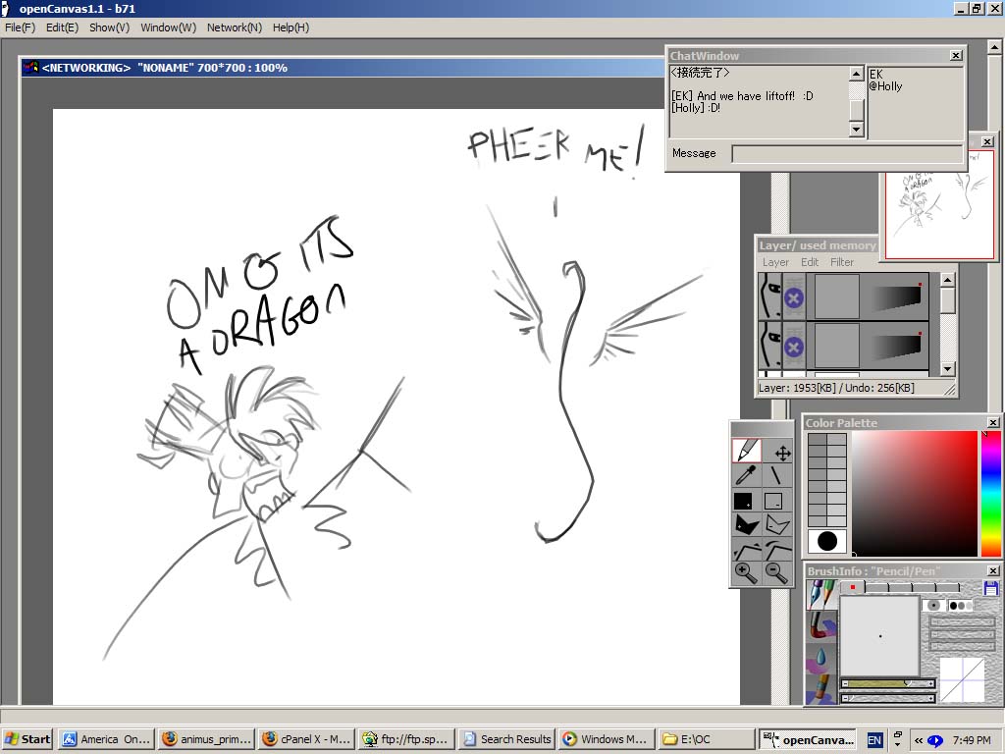Select the Move canvas arrows tool

coord(782,453)
